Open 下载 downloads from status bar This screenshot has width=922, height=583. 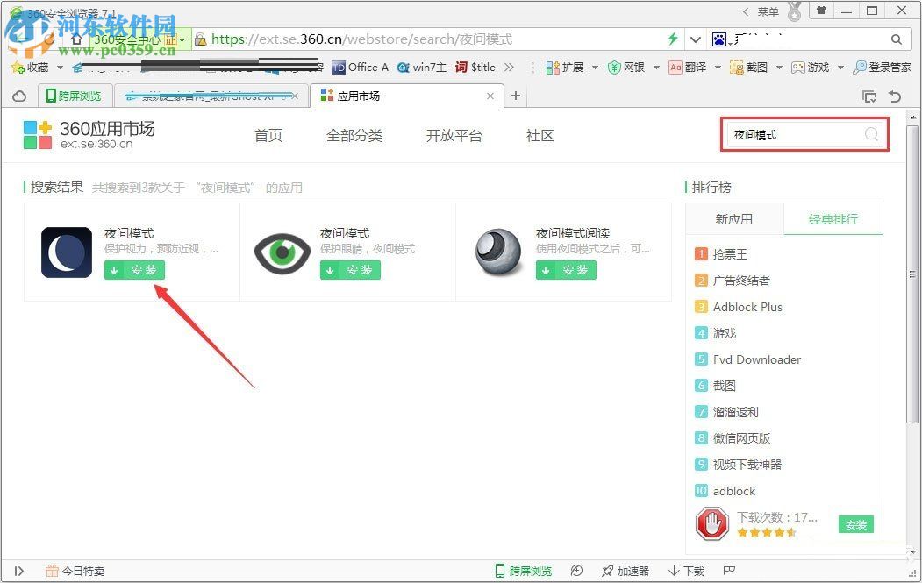coord(686,570)
